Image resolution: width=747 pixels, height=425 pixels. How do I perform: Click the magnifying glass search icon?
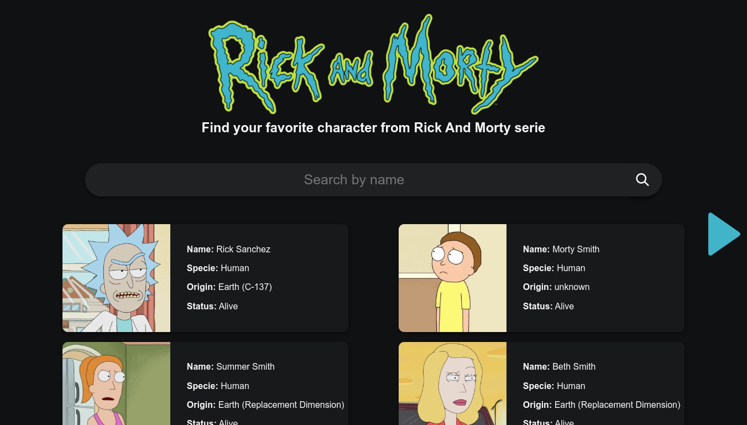642,179
